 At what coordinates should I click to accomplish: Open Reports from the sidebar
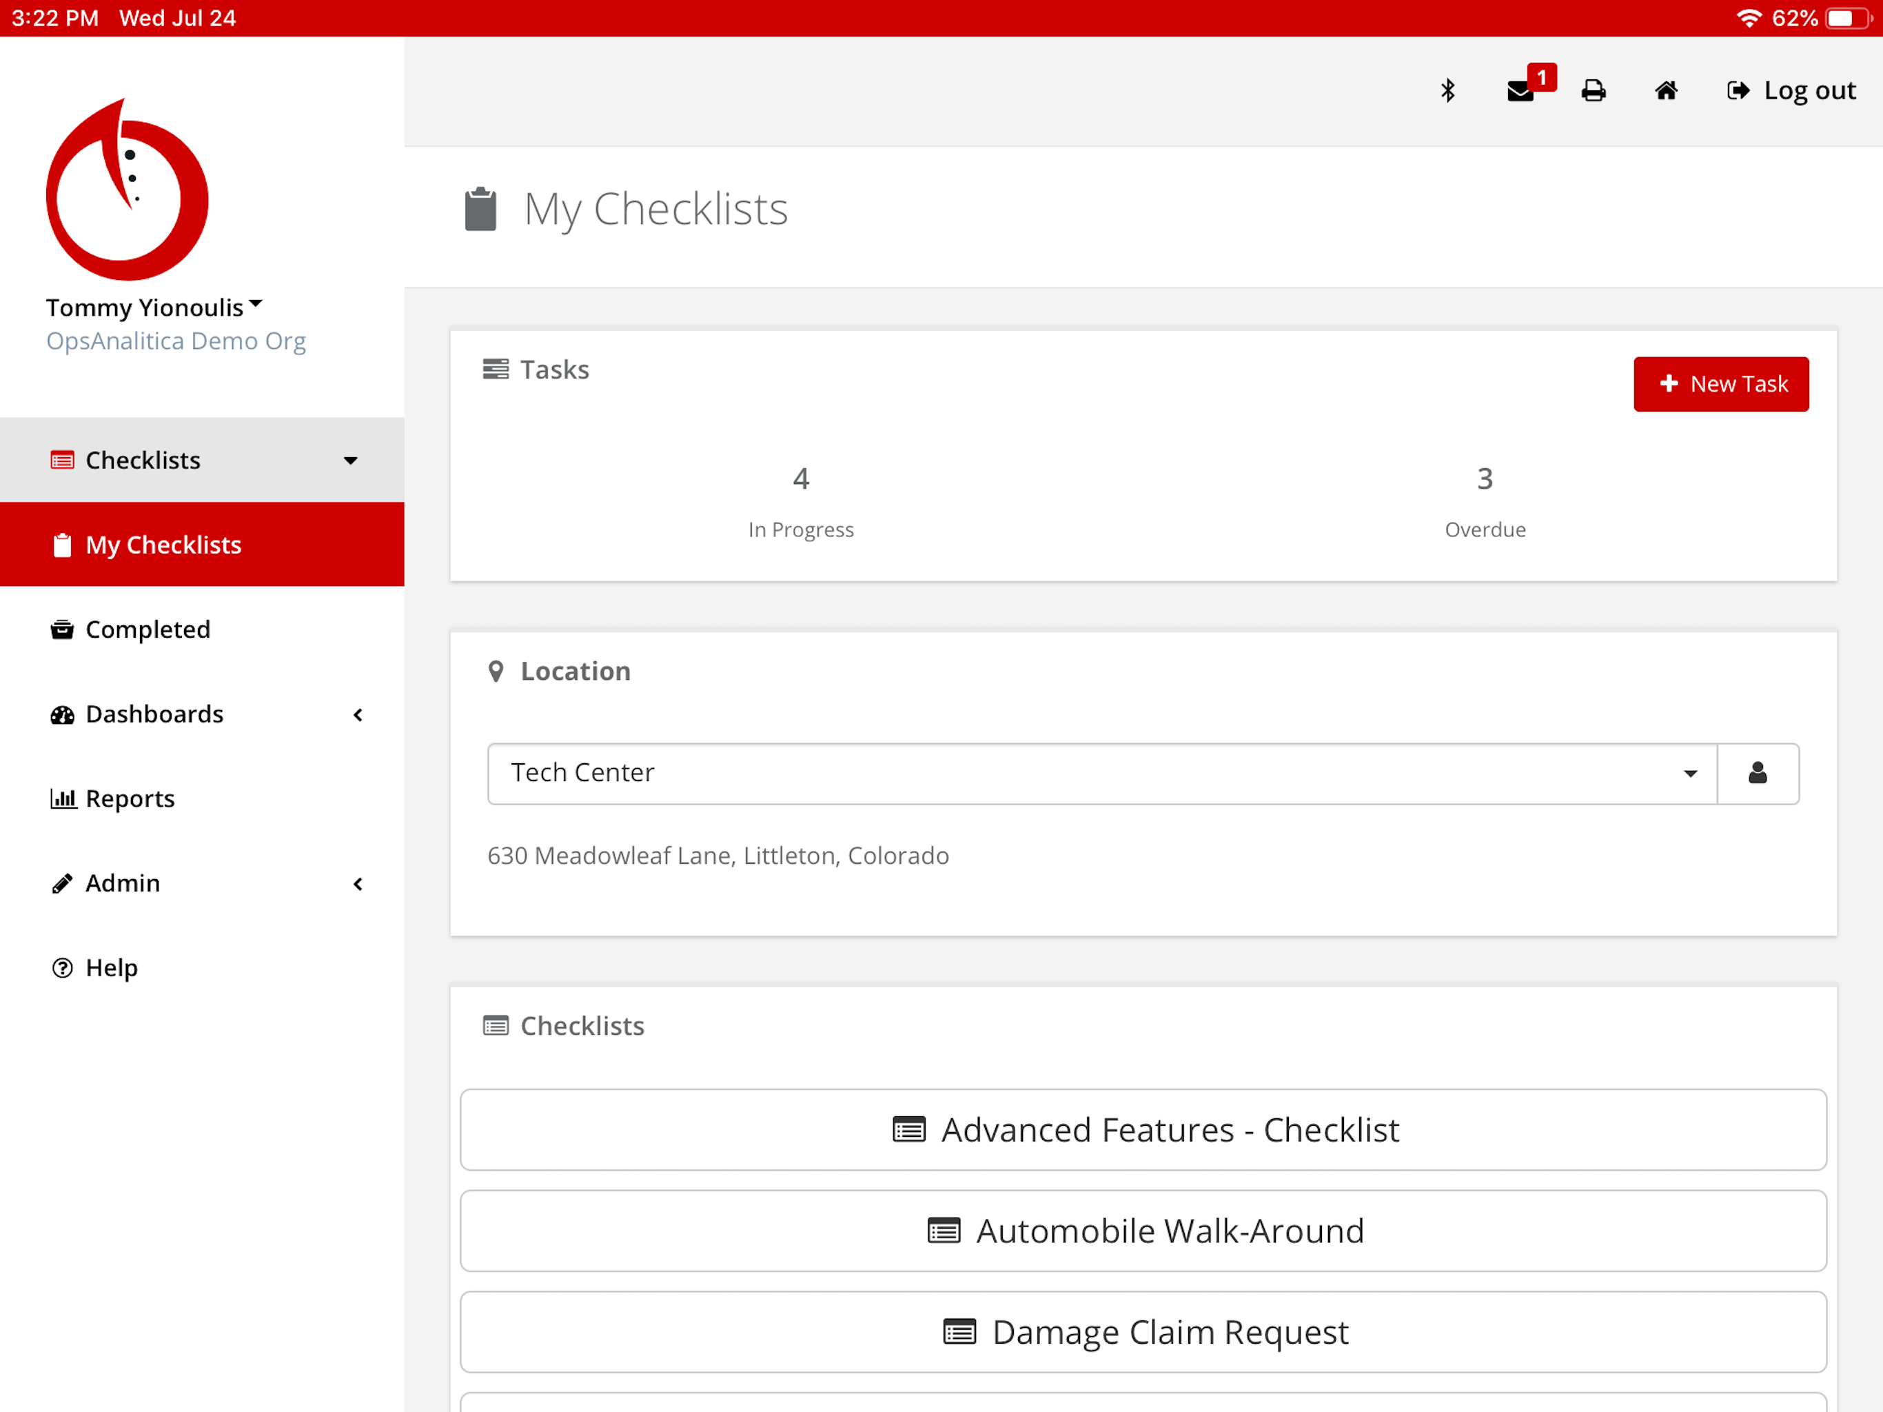(x=130, y=799)
